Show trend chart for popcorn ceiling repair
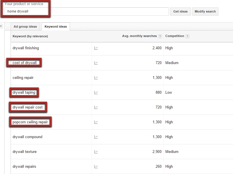Screen dimensions: 233x174 (x=96, y=122)
